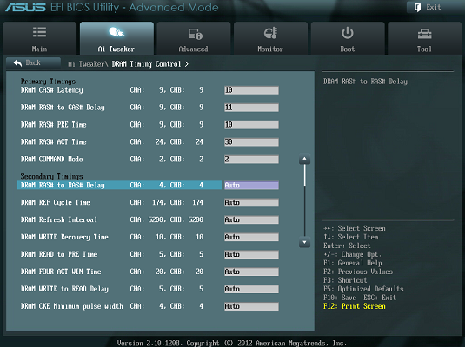Click the F10: Save ESC: Exit hint

(360, 298)
